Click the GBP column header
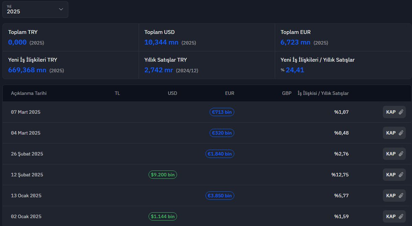Image resolution: width=412 pixels, height=226 pixels. pyautogui.click(x=287, y=93)
